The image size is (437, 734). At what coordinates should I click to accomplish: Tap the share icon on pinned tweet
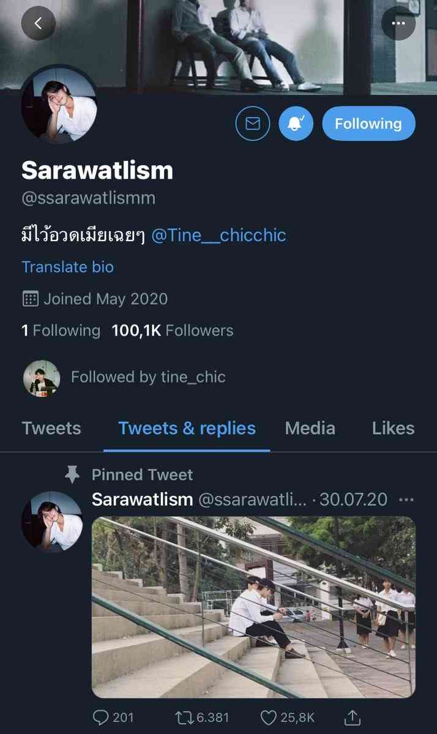point(353,717)
